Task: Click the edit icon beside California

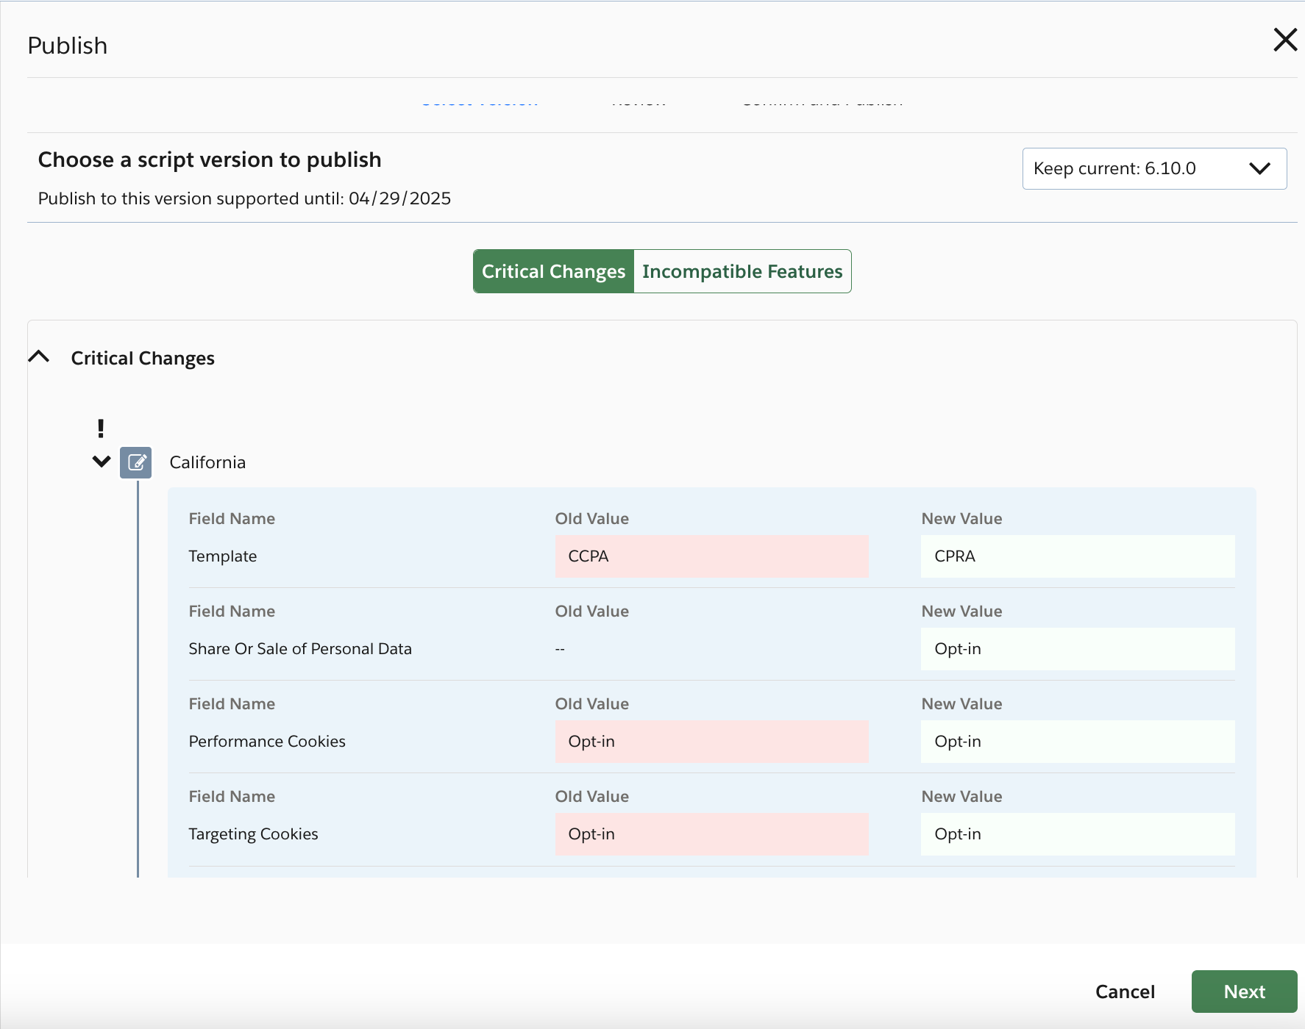Action: tap(136, 462)
